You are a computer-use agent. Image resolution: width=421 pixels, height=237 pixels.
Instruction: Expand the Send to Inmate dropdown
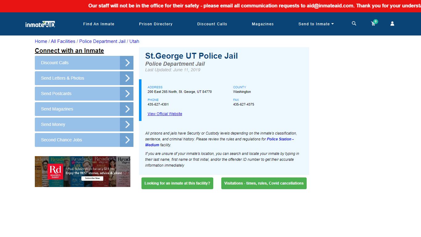316,24
